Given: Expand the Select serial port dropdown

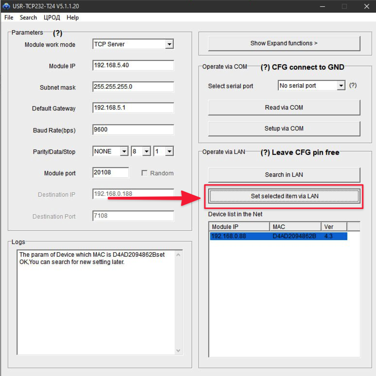Looking at the screenshot, I should tap(340, 86).
